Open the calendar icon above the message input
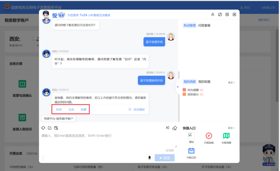The height and width of the screenshot is (171, 280). click(56, 128)
